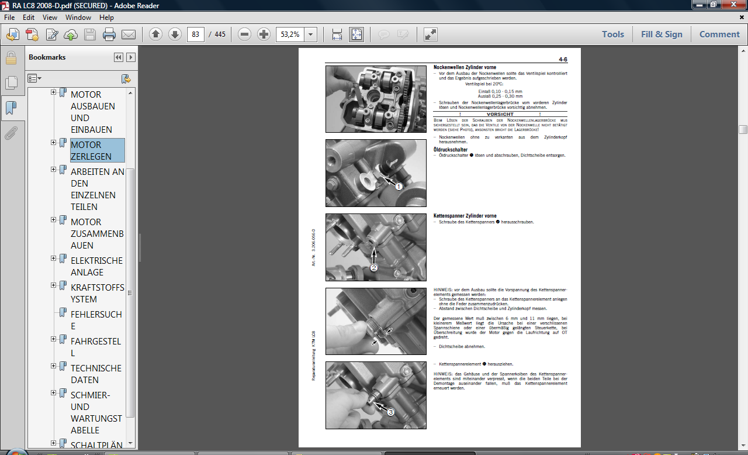Viewport: 748px width, 455px height.
Task: Expand the ELEKTRISCHE ANLAGE bookmark node
Action: pyautogui.click(x=54, y=258)
